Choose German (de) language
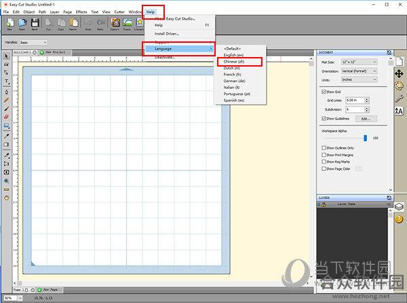Image resolution: width=407 pixels, height=303 pixels. tap(235, 81)
